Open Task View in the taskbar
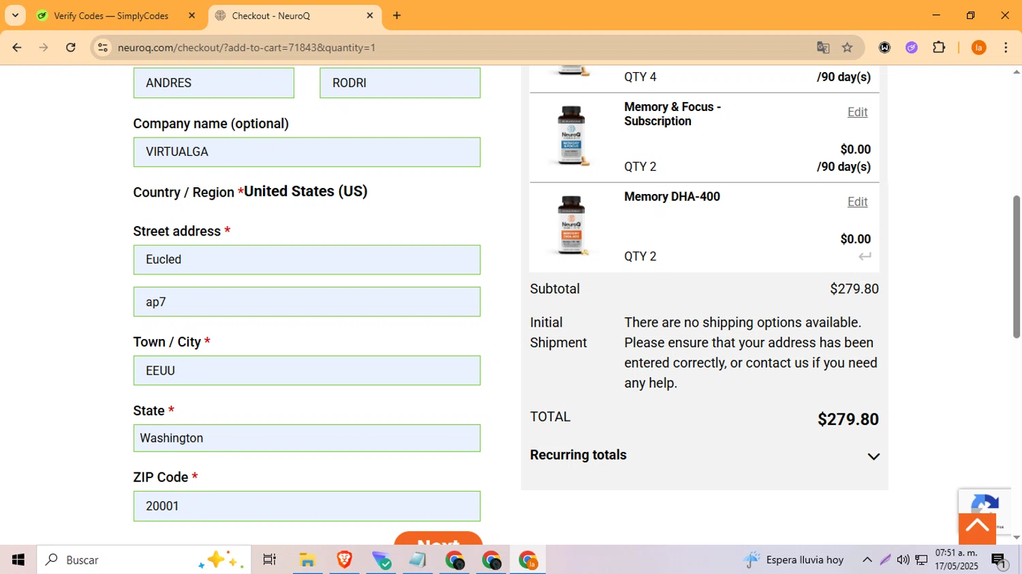The height and width of the screenshot is (574, 1022). (x=270, y=560)
